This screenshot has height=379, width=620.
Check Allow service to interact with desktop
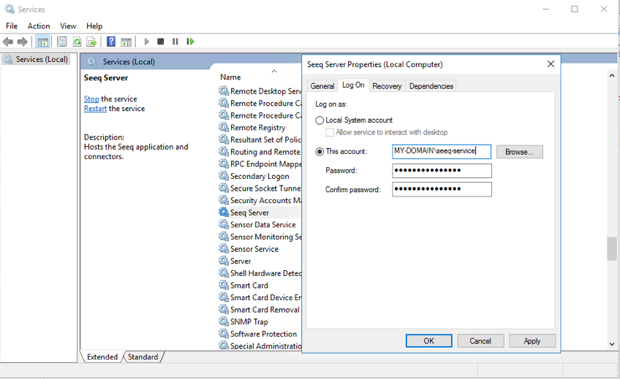coord(330,133)
